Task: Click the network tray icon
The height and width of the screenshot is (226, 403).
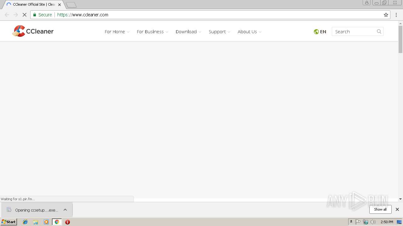Action: [x=366, y=222]
